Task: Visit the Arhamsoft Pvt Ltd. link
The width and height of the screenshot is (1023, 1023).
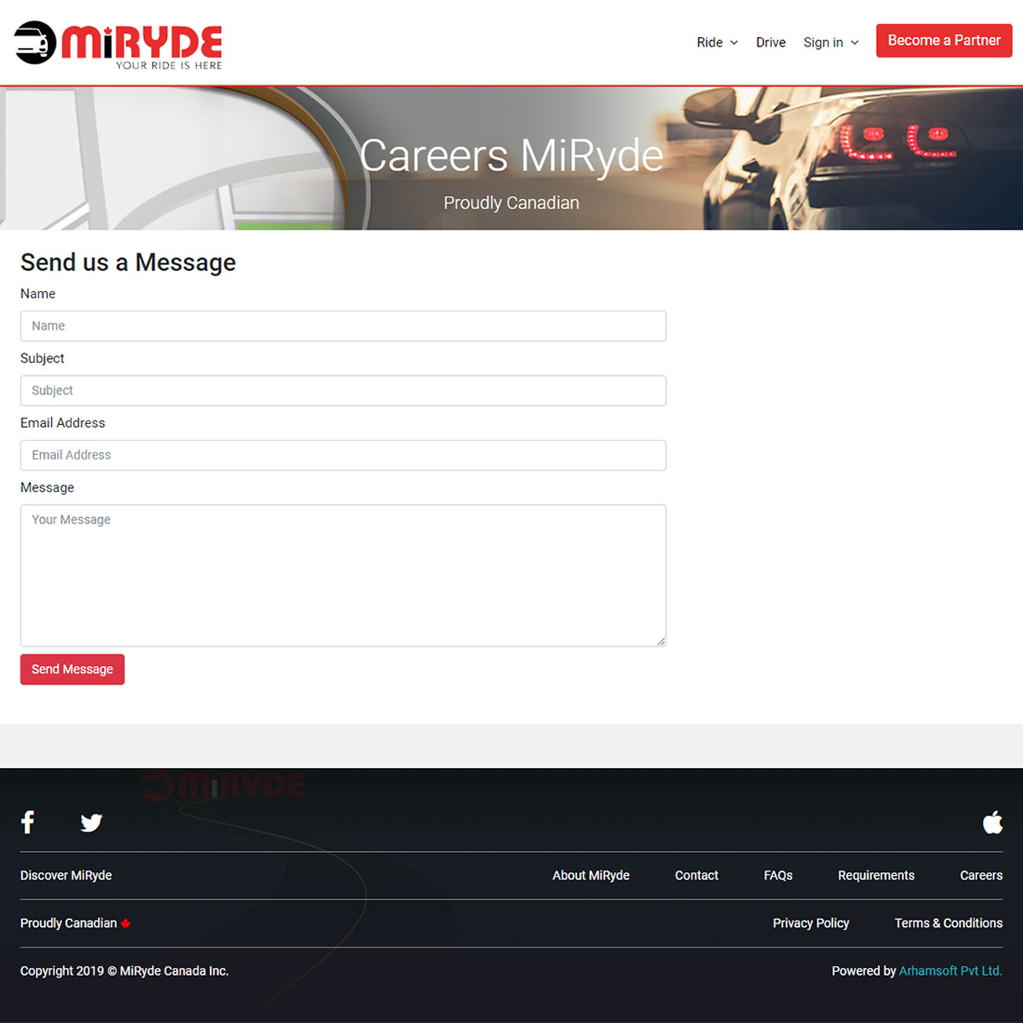Action: click(x=951, y=971)
